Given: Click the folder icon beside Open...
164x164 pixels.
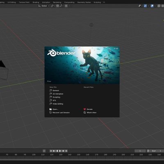Looking at the screenshot, I should pyautogui.click(x=50, y=109).
